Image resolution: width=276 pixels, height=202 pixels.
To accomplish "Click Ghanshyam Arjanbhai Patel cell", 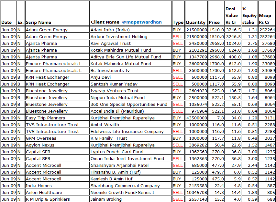I will click(x=131, y=165).
